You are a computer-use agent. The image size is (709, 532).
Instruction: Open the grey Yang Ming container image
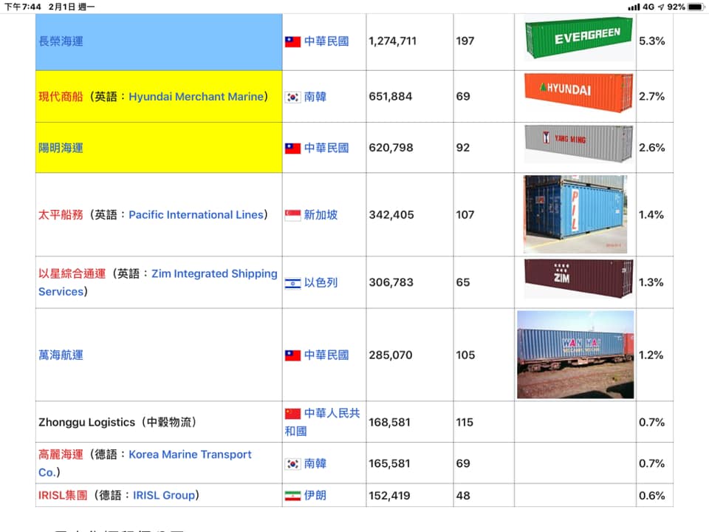pos(579,144)
